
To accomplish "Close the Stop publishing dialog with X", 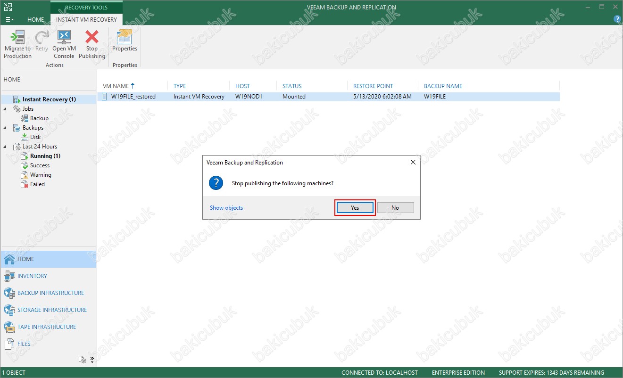I will (413, 162).
